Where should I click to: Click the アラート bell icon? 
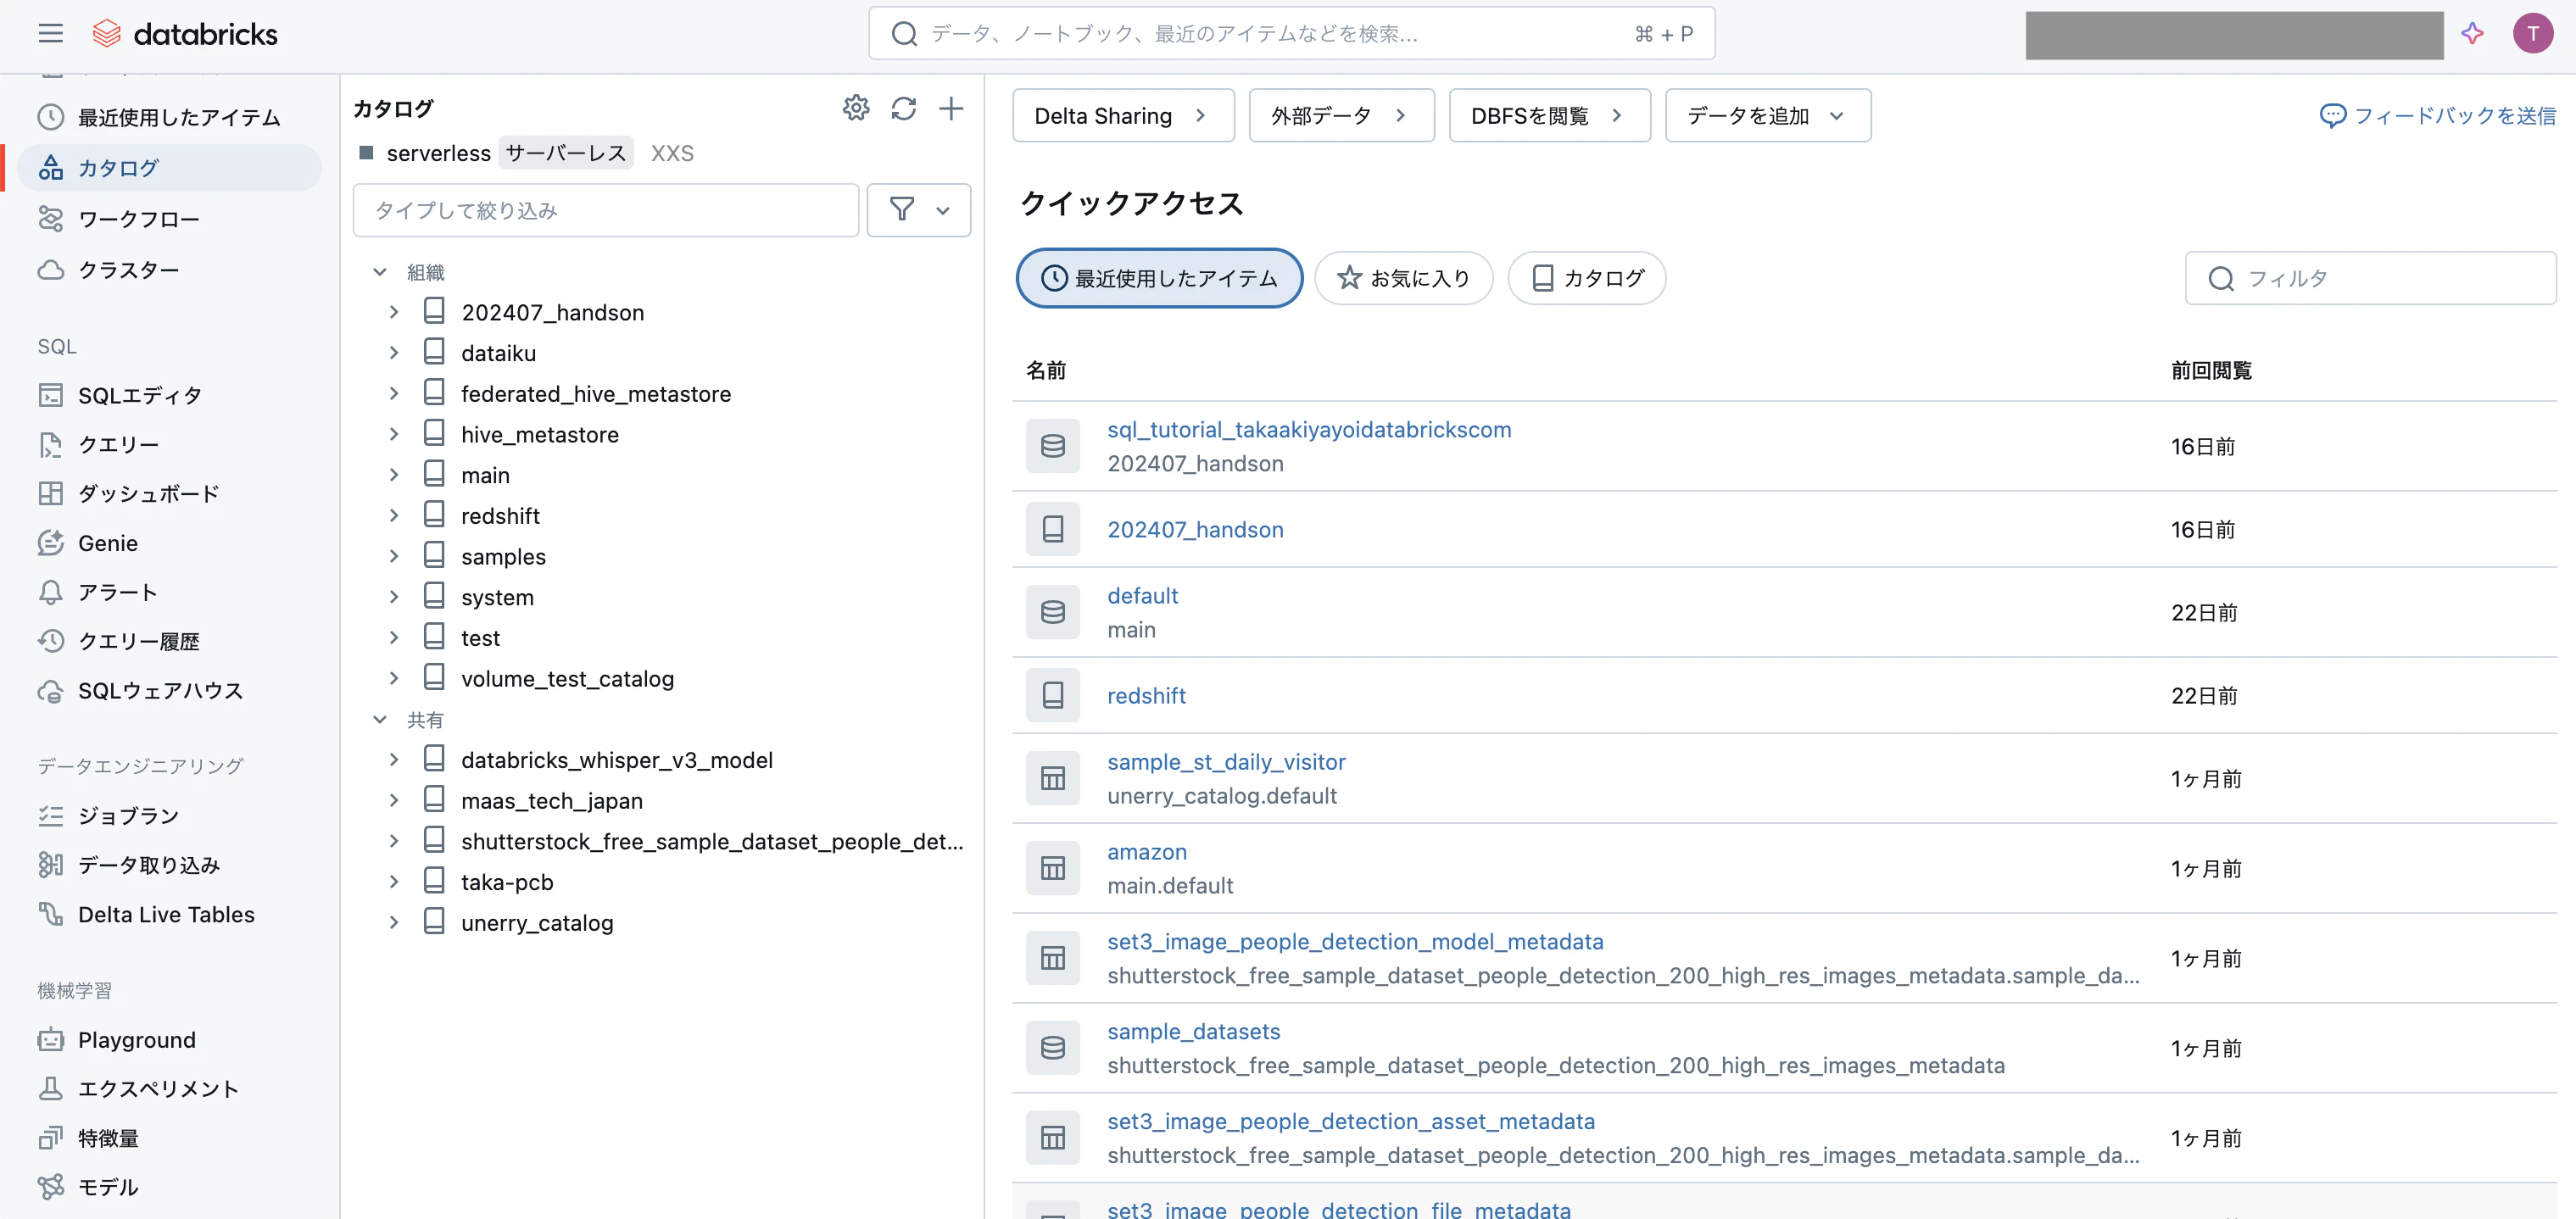click(x=50, y=592)
